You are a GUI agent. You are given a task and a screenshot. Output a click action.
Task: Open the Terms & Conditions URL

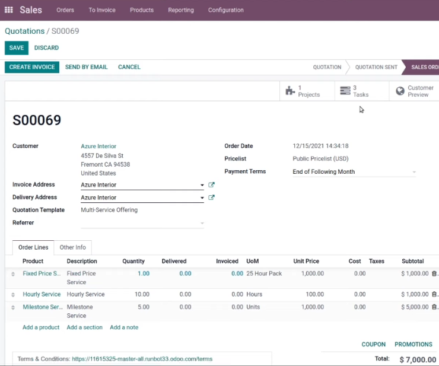[142, 359]
